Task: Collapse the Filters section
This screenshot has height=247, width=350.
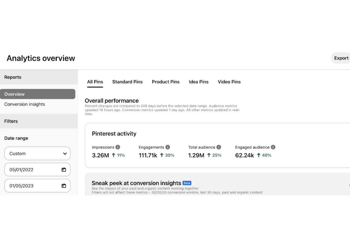Action: click(11, 121)
